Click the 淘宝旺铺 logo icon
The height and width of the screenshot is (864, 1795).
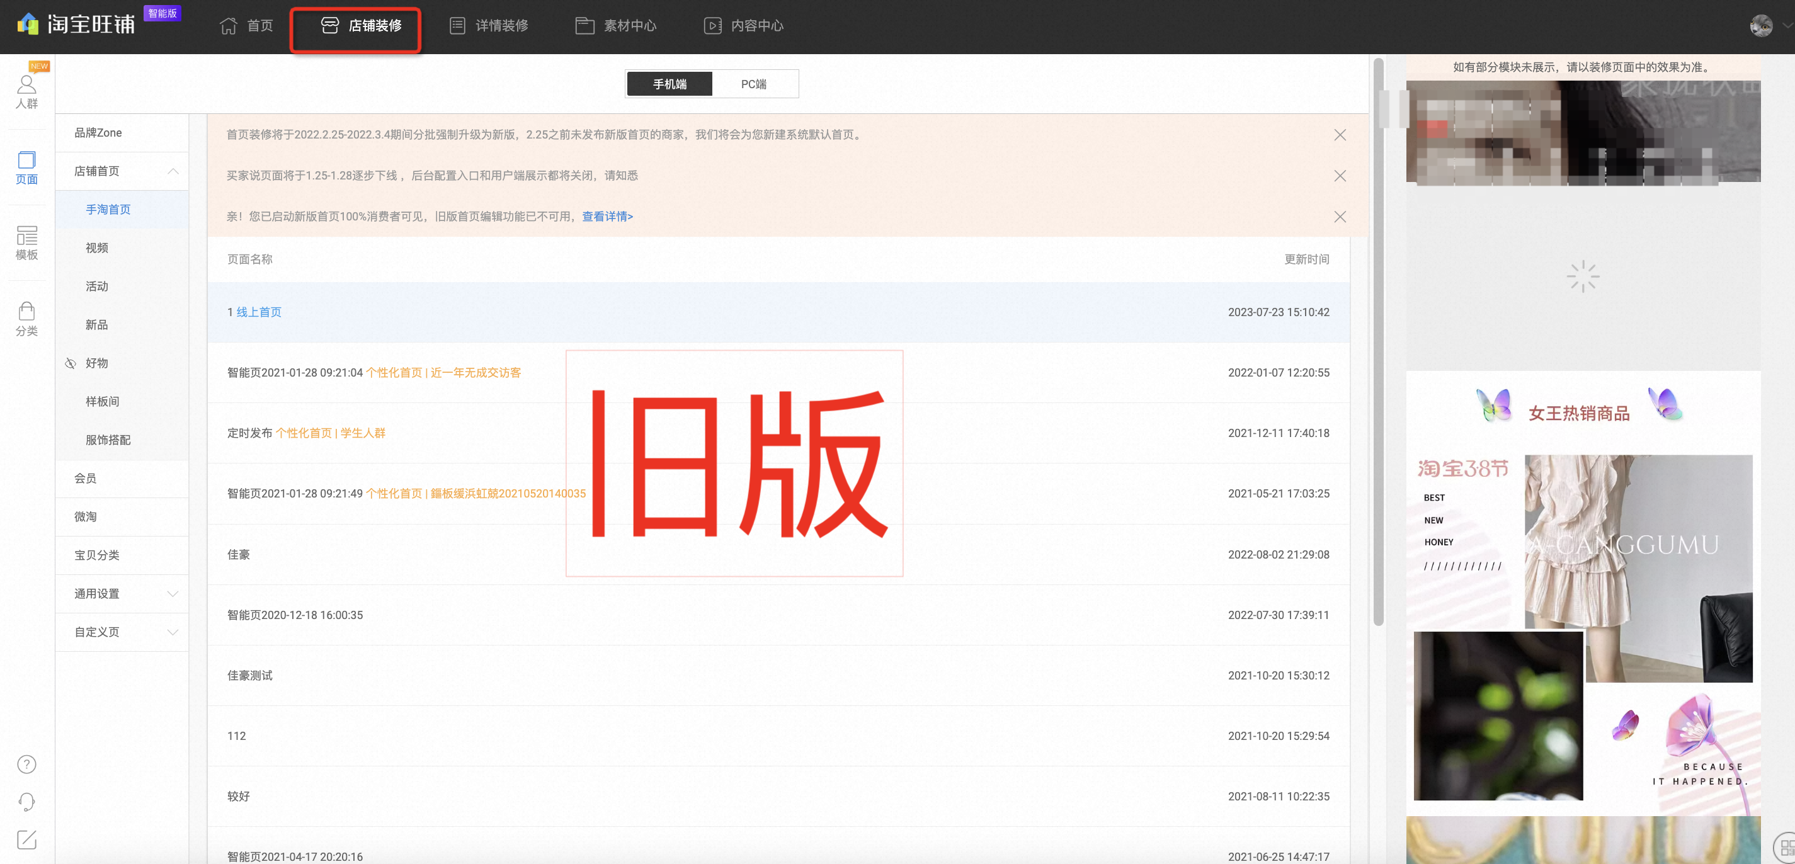pos(28,24)
